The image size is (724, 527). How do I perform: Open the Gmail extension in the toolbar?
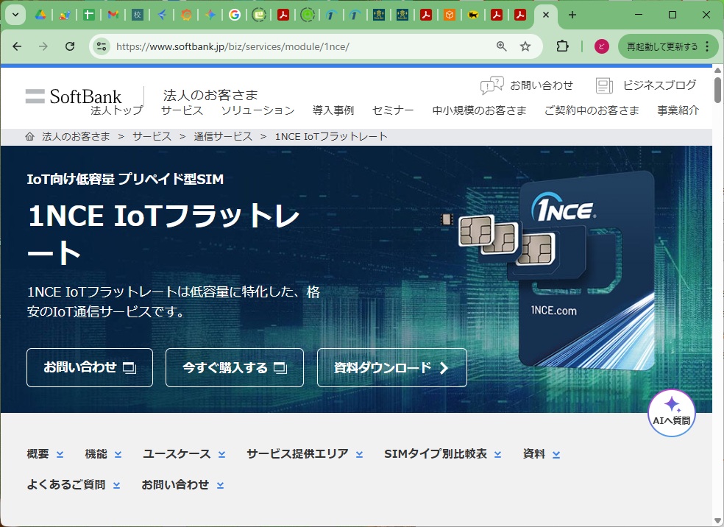[x=113, y=14]
